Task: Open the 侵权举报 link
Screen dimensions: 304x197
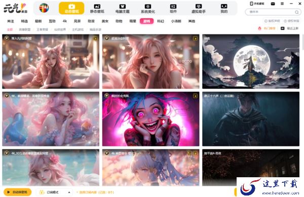Action: (291, 21)
